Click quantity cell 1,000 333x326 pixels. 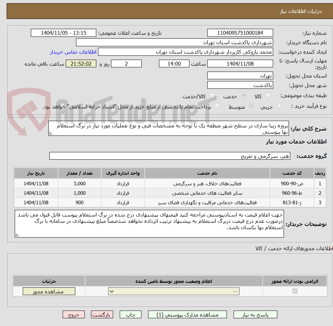point(79,193)
